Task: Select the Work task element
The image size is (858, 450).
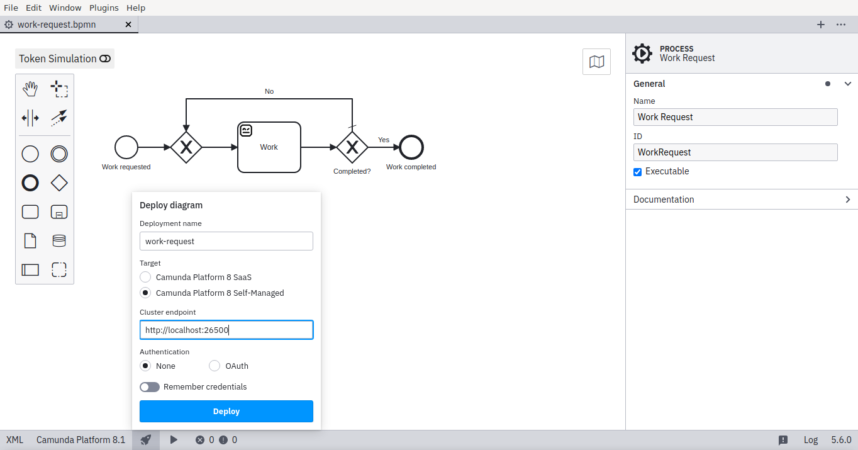Action: pyautogui.click(x=269, y=147)
